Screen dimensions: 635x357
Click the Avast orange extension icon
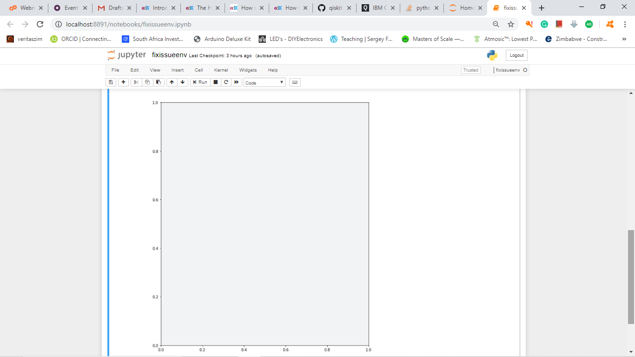coord(610,24)
